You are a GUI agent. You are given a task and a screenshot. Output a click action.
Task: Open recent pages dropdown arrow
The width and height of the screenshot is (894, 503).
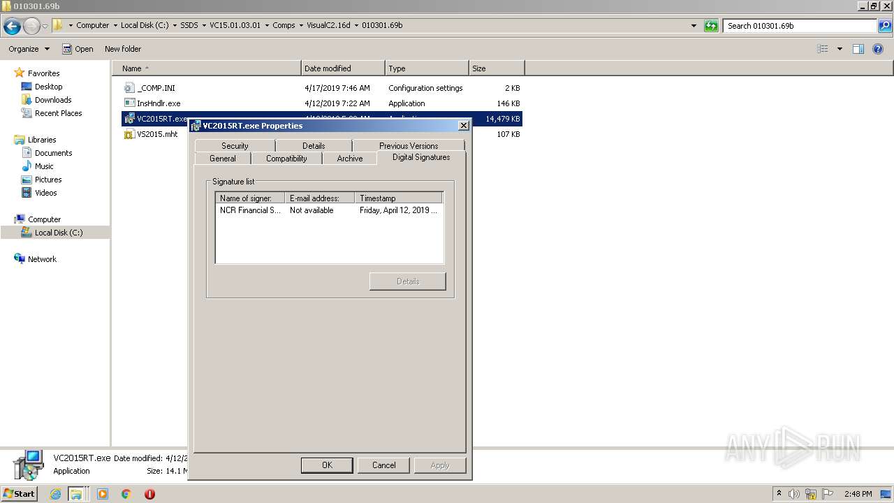coord(45,26)
